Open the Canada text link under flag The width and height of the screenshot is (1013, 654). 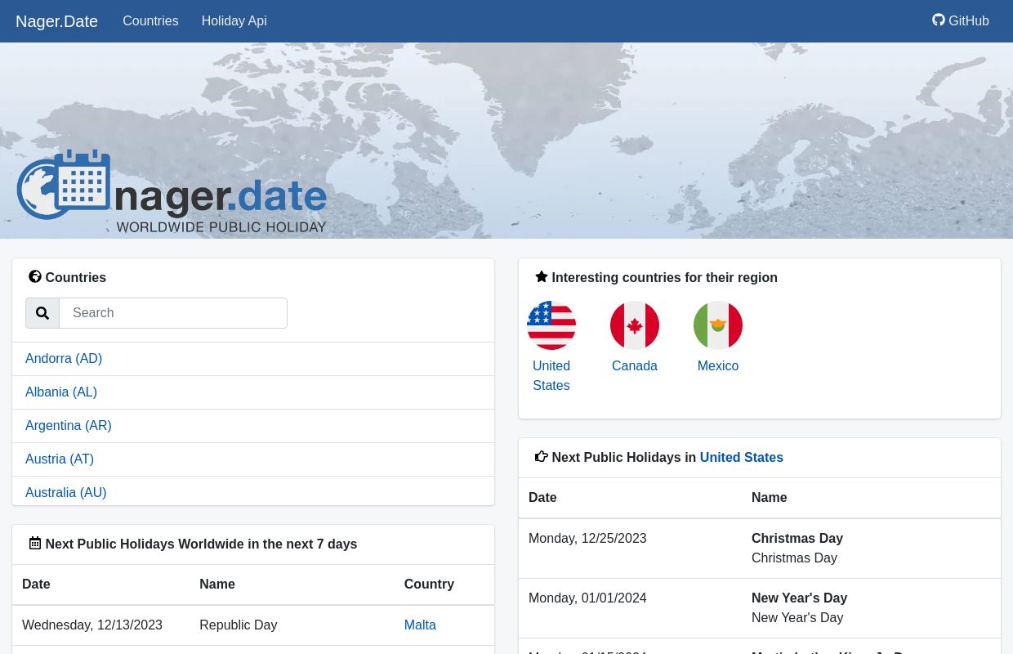(x=635, y=366)
